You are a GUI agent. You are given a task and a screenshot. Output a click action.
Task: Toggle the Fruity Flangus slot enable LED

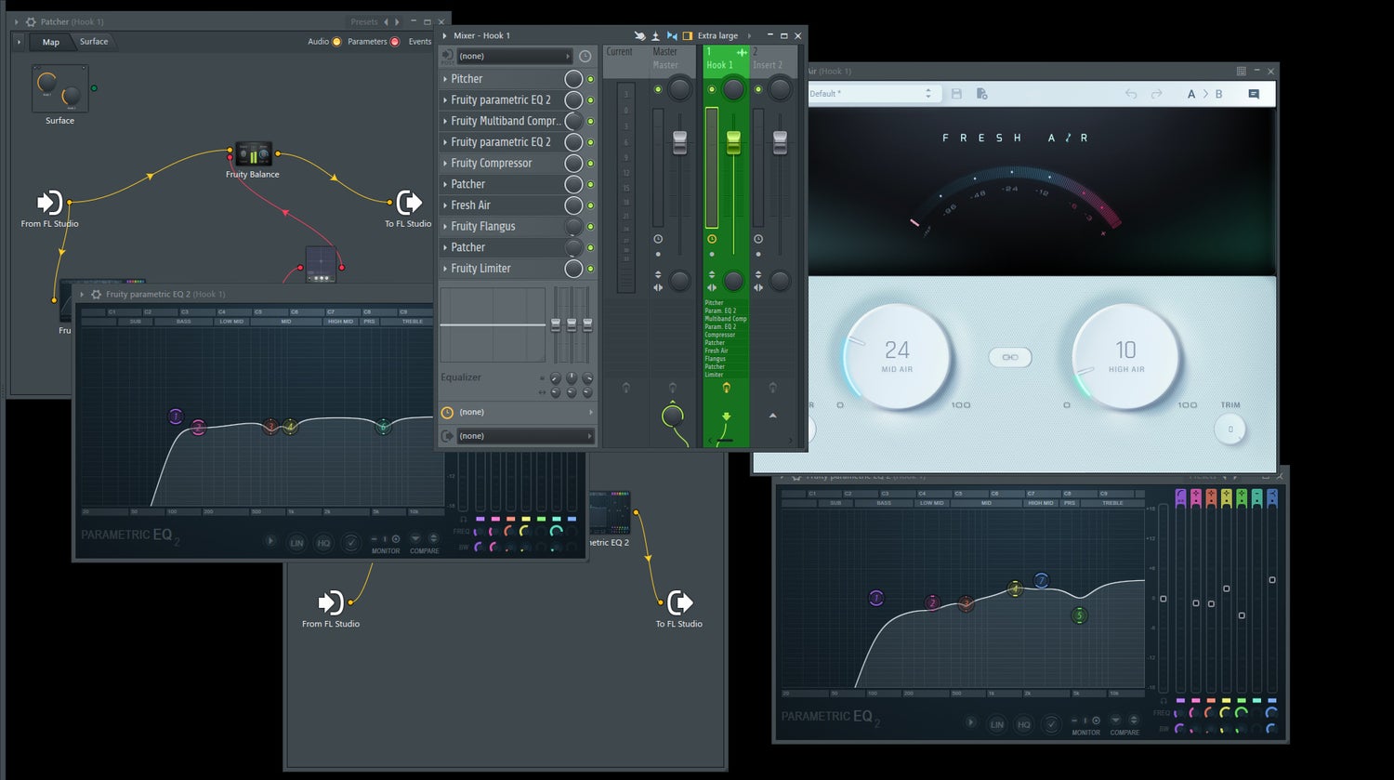(590, 227)
